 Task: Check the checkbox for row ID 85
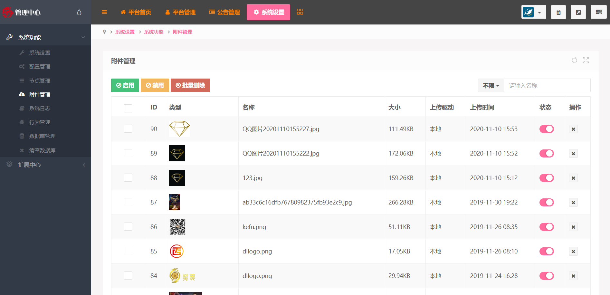pyautogui.click(x=128, y=251)
